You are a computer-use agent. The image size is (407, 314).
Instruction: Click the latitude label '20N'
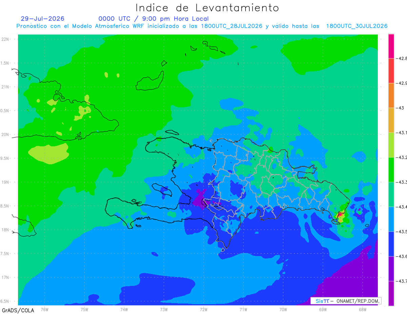pyautogui.click(x=5, y=134)
